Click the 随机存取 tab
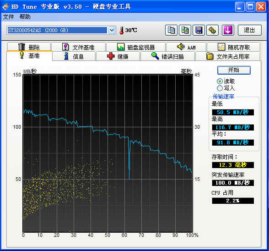This screenshot has height=251, width=269. (234, 47)
